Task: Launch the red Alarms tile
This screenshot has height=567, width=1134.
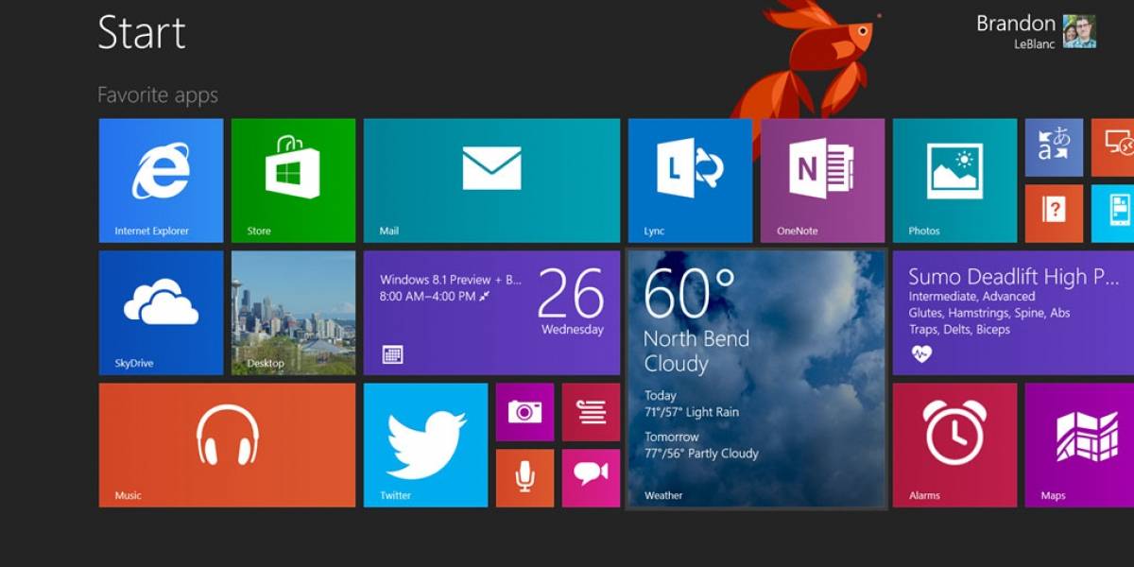Action: click(x=954, y=445)
